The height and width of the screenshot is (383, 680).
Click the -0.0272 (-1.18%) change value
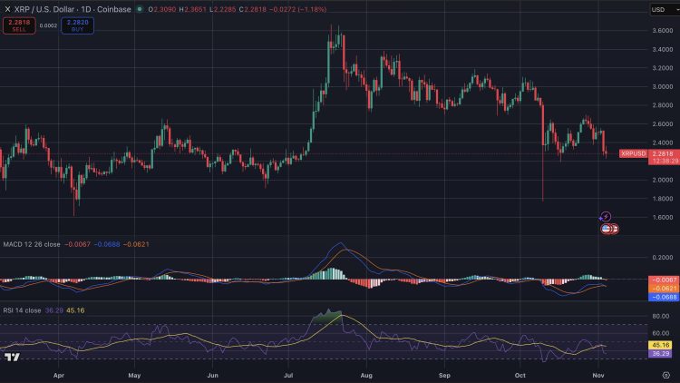[x=298, y=9]
